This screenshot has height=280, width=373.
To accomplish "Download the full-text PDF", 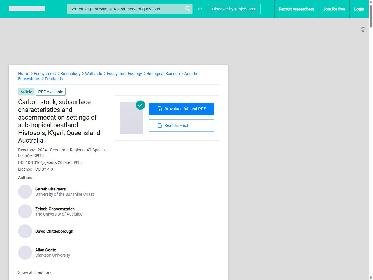I will coord(181,109).
